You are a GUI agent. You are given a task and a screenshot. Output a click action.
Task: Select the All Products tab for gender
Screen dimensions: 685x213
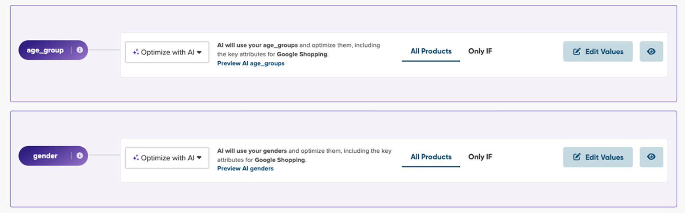point(431,157)
